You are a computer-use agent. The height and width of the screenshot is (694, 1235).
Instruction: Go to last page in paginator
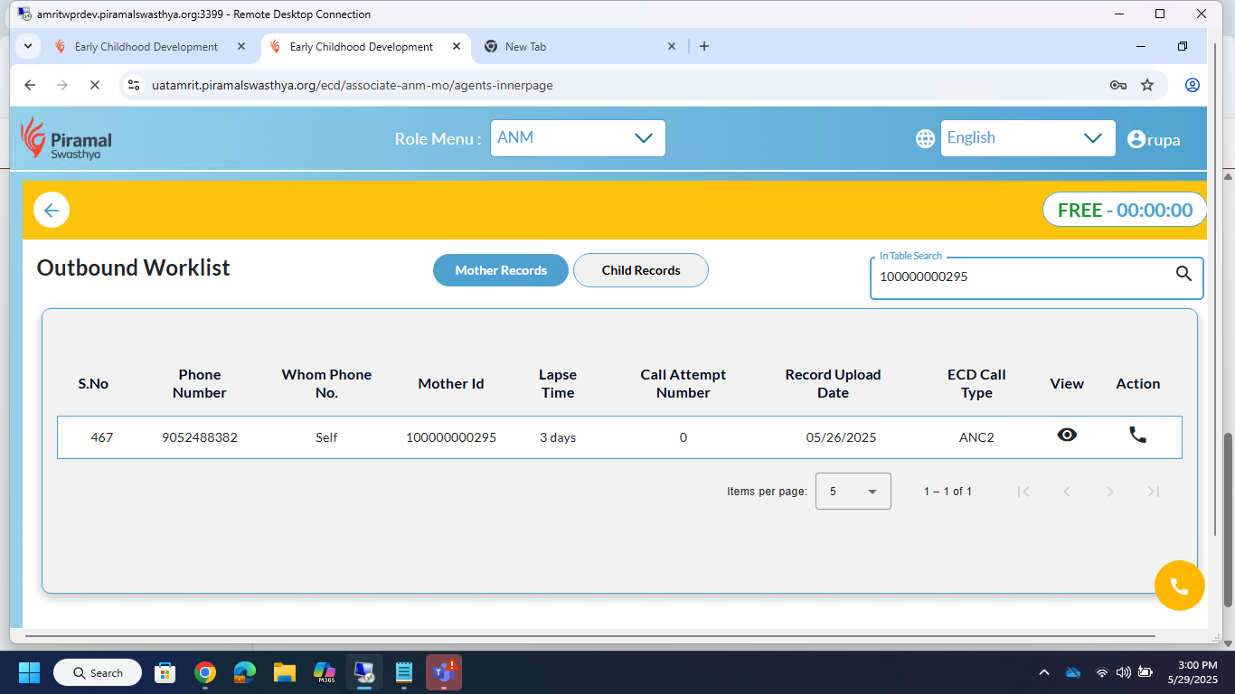tap(1153, 492)
